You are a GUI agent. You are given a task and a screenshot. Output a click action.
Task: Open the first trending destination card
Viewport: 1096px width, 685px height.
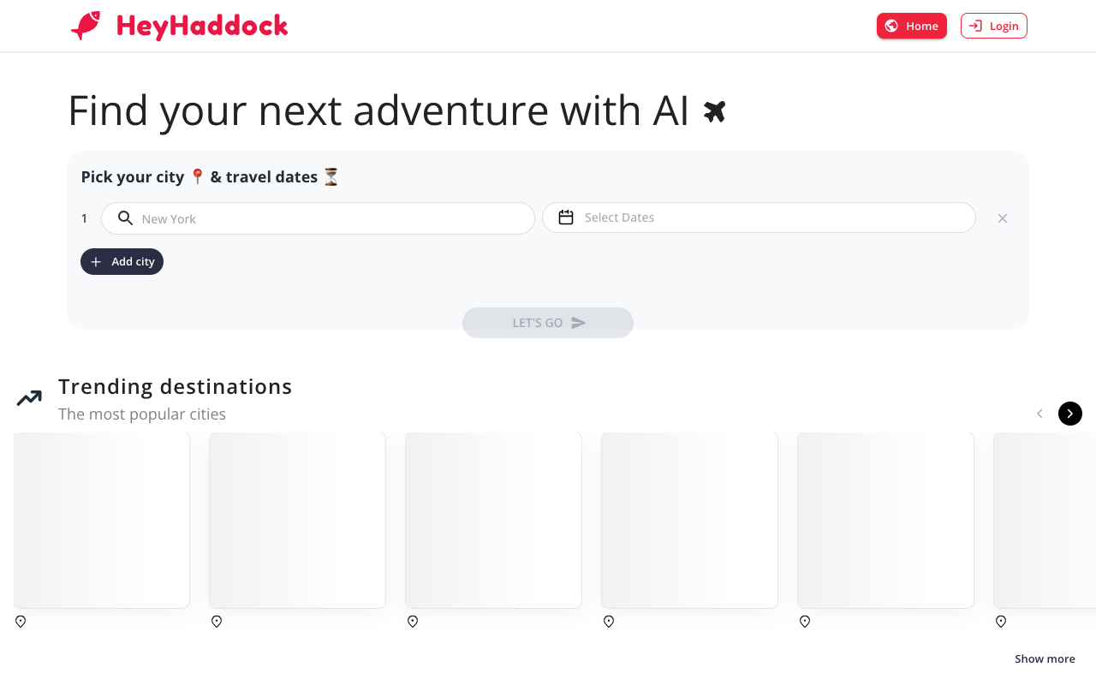[x=102, y=521]
